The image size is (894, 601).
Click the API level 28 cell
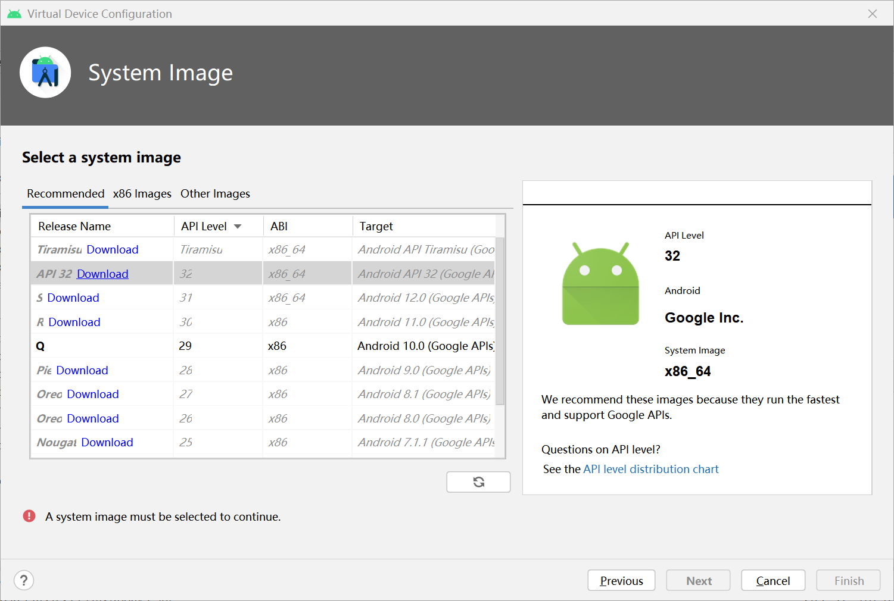tap(218, 370)
